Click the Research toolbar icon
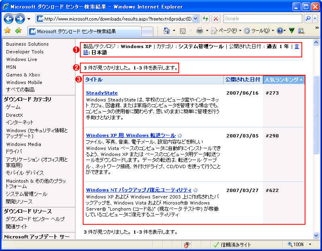The width and height of the screenshot is (322, 251). pyautogui.click(x=301, y=31)
